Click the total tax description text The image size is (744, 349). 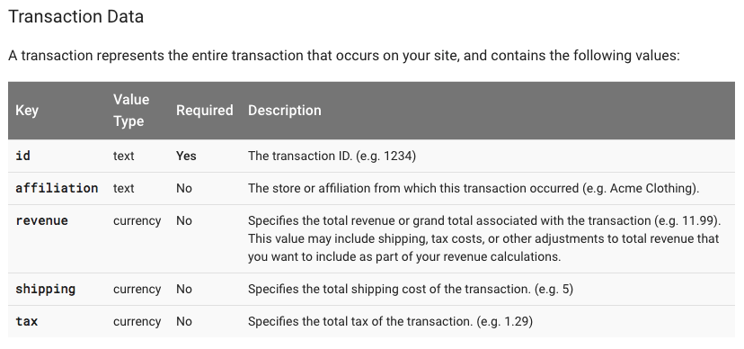(x=390, y=321)
